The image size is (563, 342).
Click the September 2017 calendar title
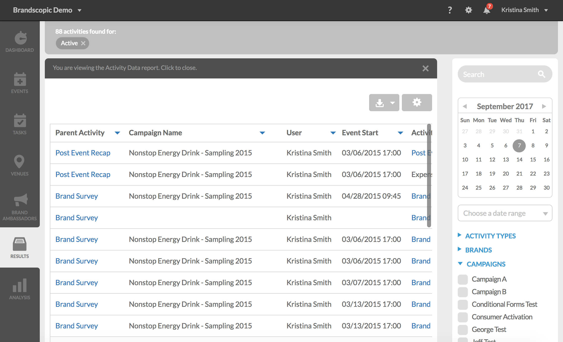tap(505, 106)
